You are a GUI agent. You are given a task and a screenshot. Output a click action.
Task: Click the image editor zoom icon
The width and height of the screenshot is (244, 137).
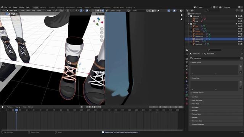coord(181,15)
